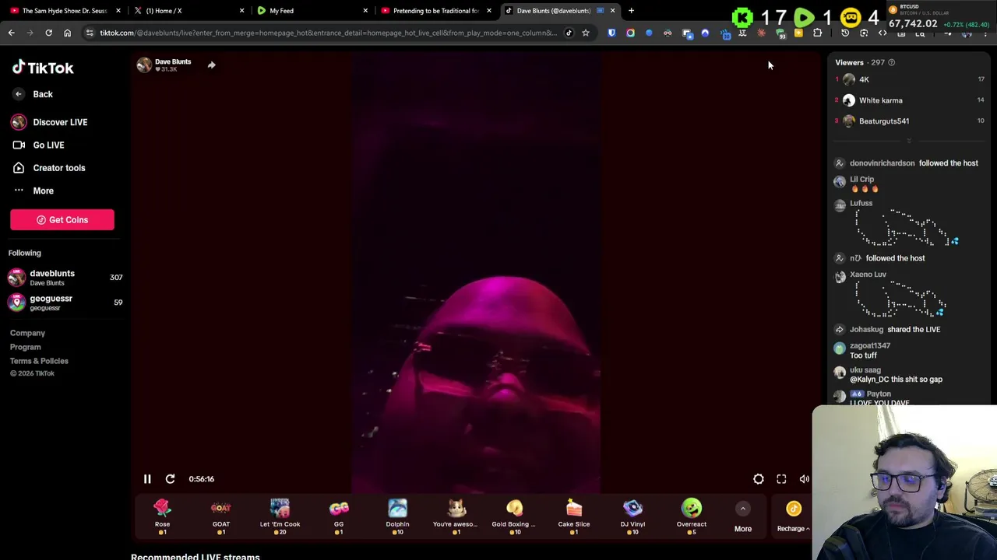Switch to the My Feed tab
The image size is (997, 560).
(312, 11)
